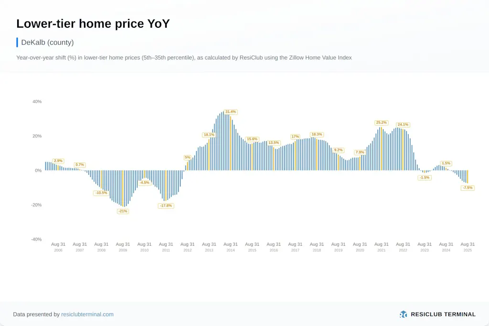This screenshot has width=489, height=326.
Task: Select the 18.3% data label
Action: [x=317, y=135]
